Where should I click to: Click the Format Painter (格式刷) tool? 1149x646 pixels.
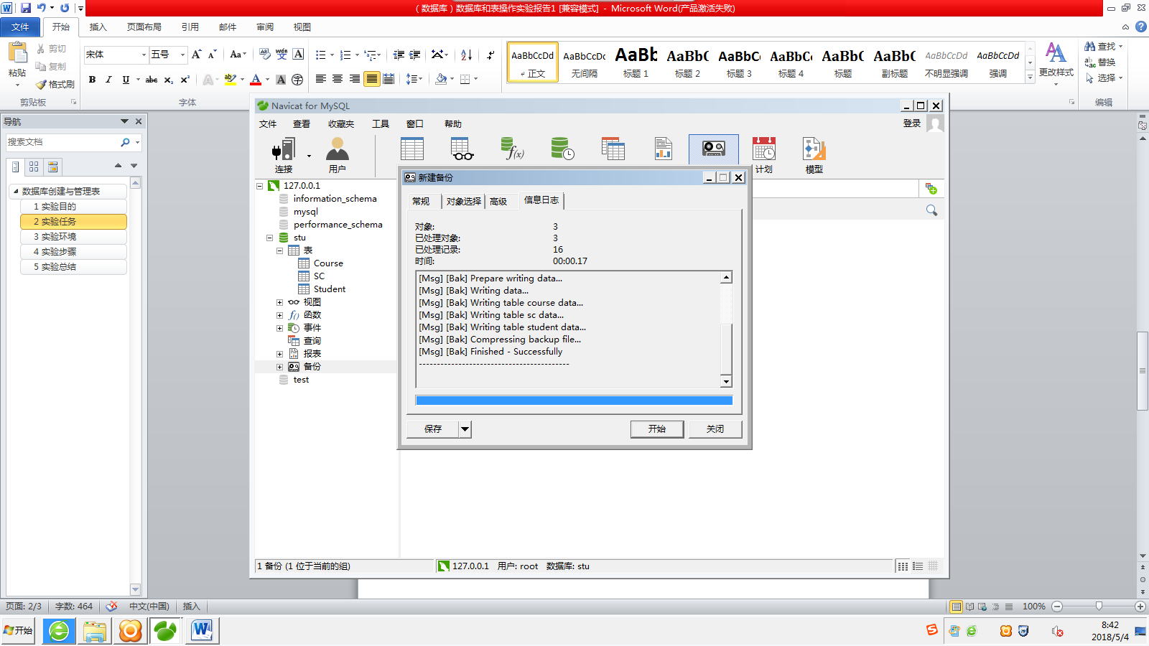55,84
